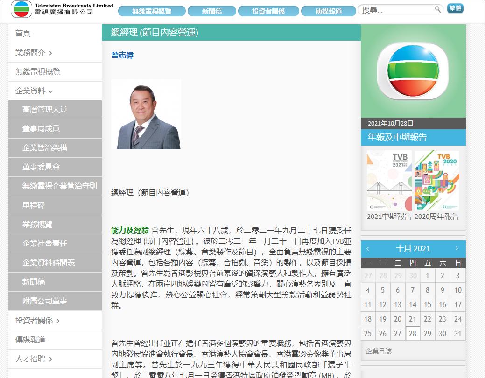Open the 投資者關係 top navigation tab
The height and width of the screenshot is (378, 485).
coord(268,11)
